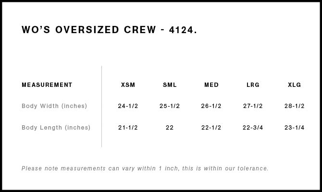
Task: Select the Body Width (inches) row label
Action: pos(54,106)
